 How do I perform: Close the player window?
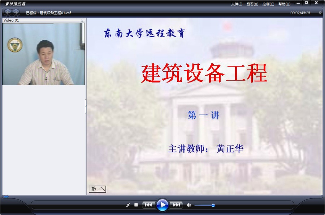(x=316, y=3)
